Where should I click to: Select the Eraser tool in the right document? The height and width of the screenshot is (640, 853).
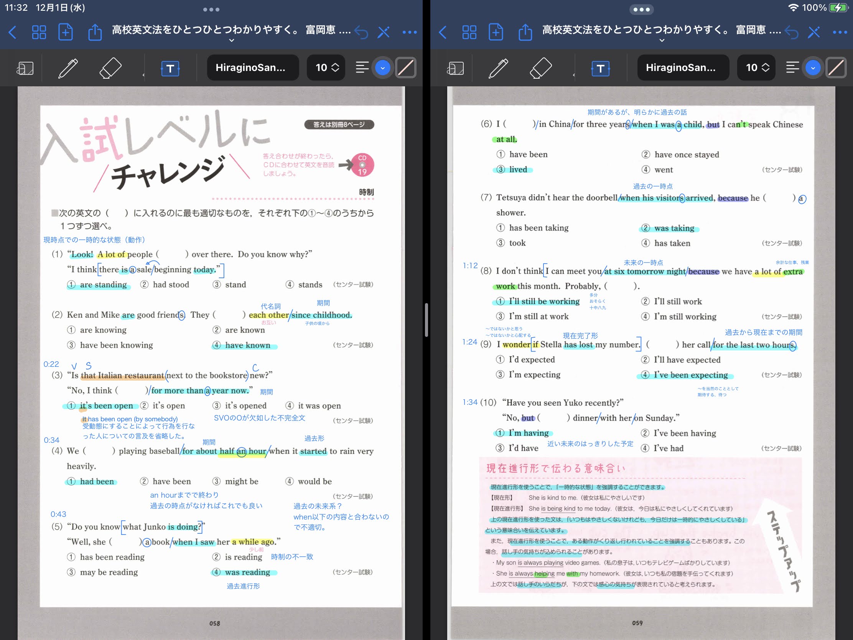[542, 68]
